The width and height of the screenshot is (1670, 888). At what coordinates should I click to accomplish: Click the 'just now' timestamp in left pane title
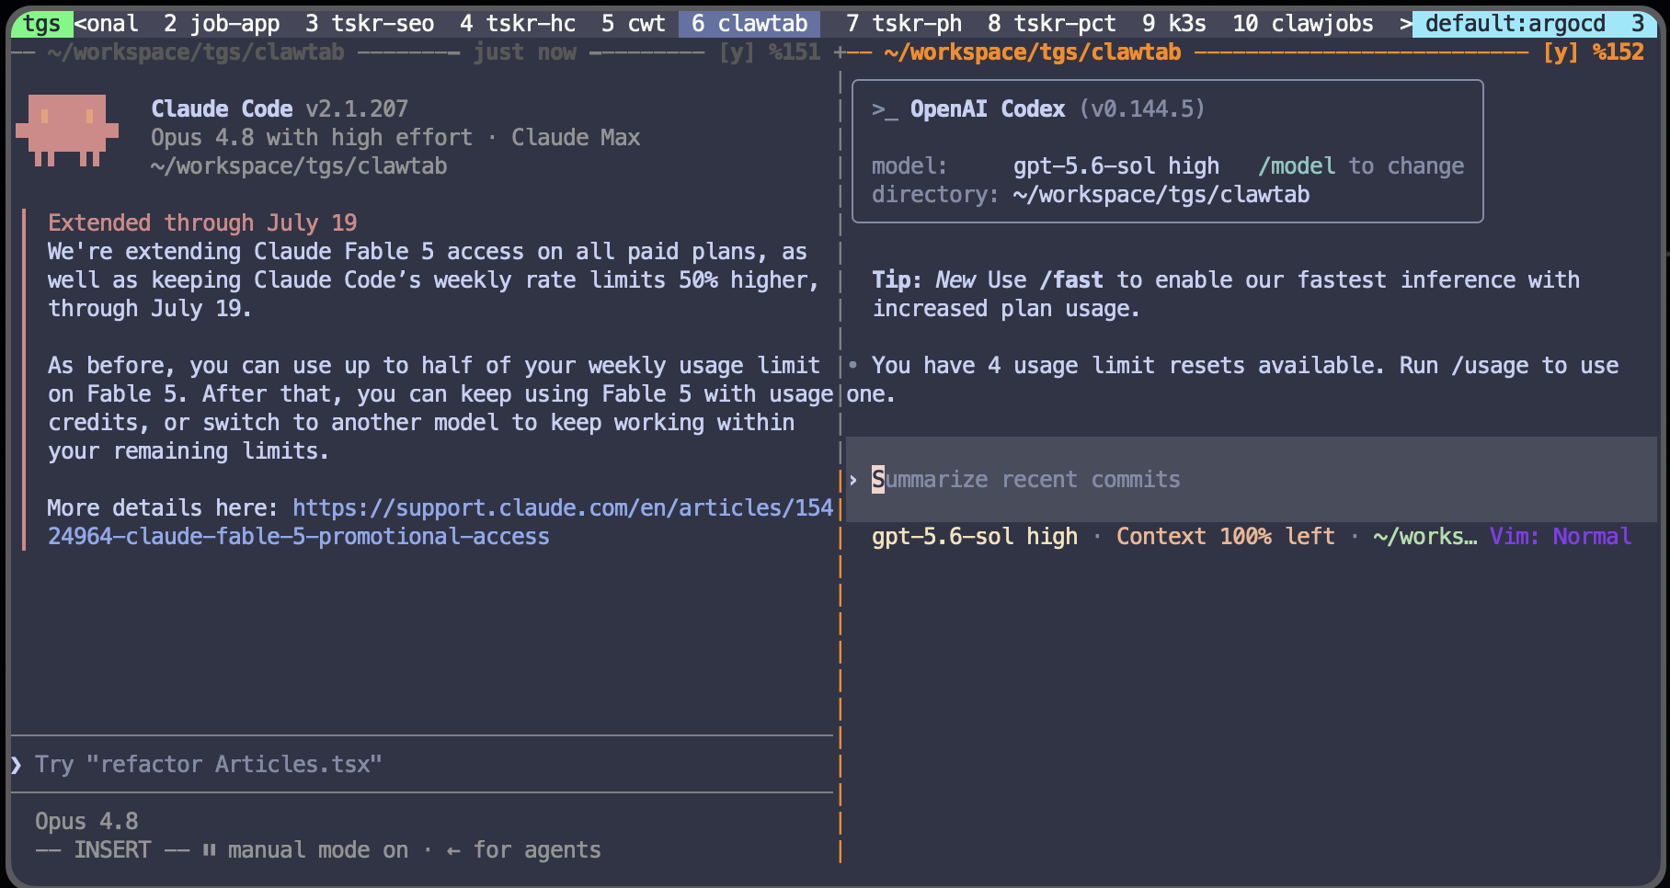tap(524, 52)
